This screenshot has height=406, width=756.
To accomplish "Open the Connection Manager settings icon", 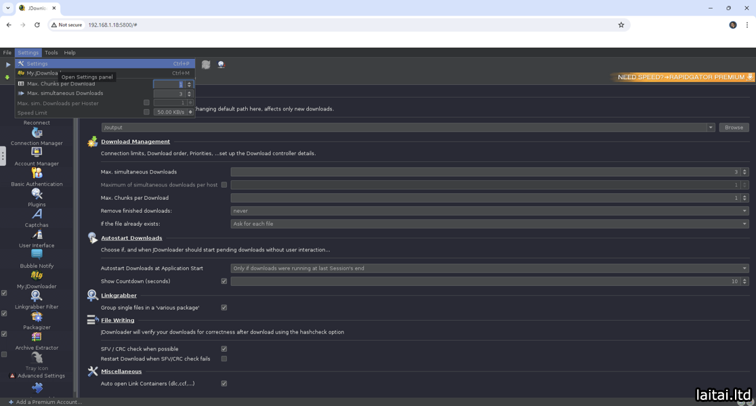I will (37, 133).
